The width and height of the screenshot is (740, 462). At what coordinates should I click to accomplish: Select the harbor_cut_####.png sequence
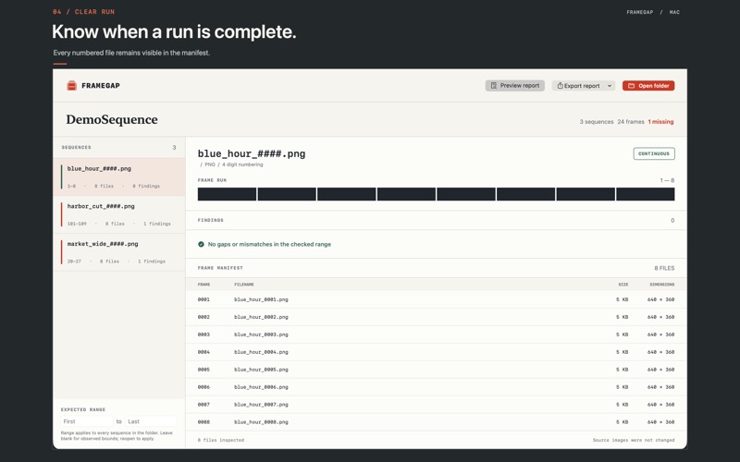point(119,214)
